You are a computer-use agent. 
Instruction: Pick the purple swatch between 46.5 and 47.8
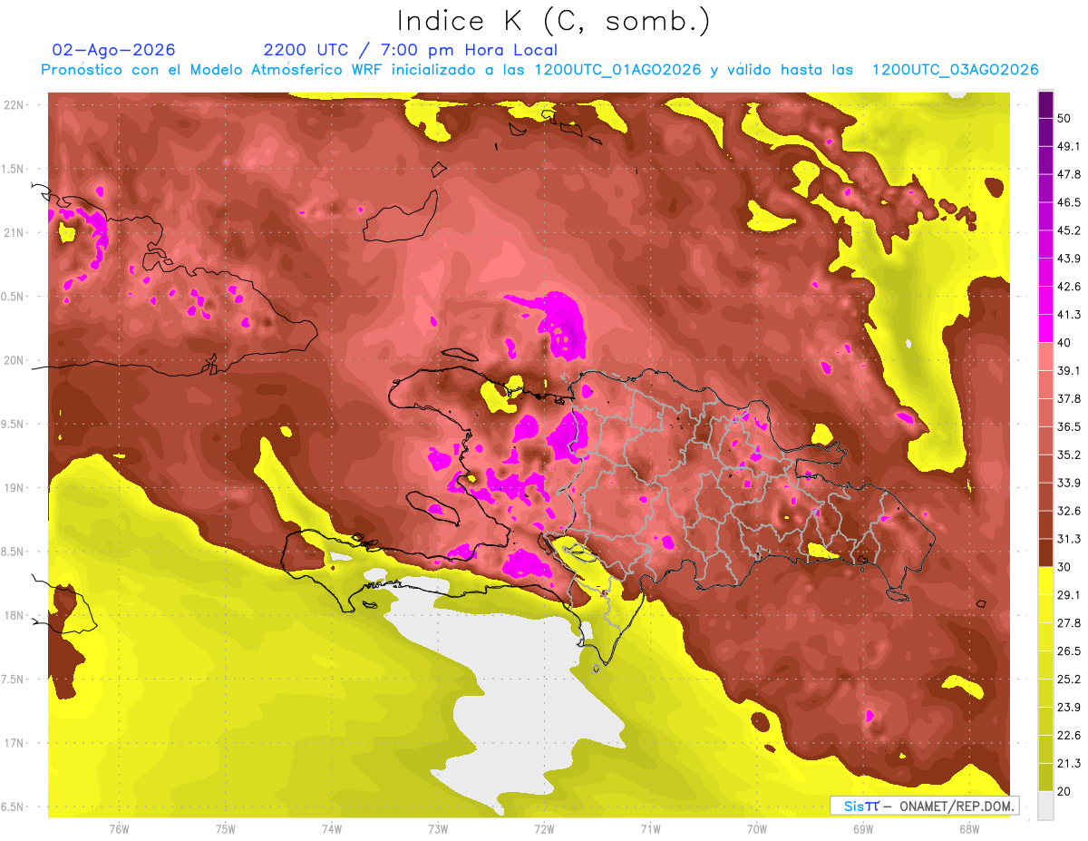pos(1045,189)
